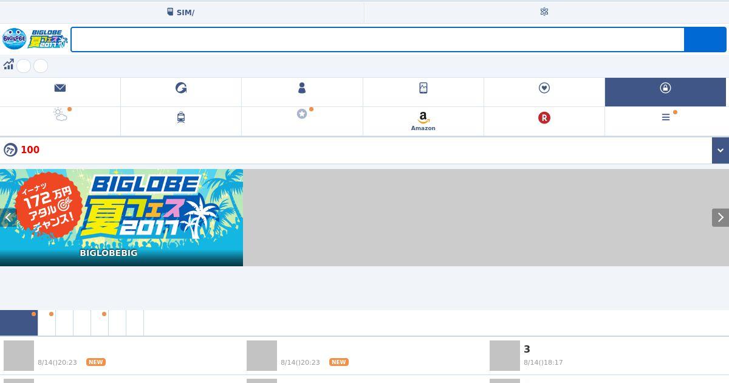Open news thumbnail dated 8/14 18:17
This screenshot has width=729, height=383.
click(505, 356)
